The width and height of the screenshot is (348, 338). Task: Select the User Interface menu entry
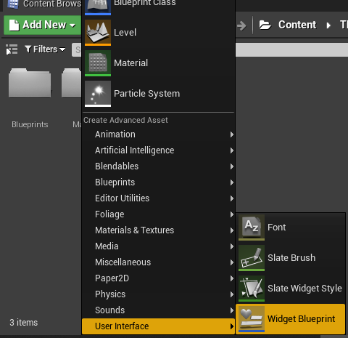159,326
